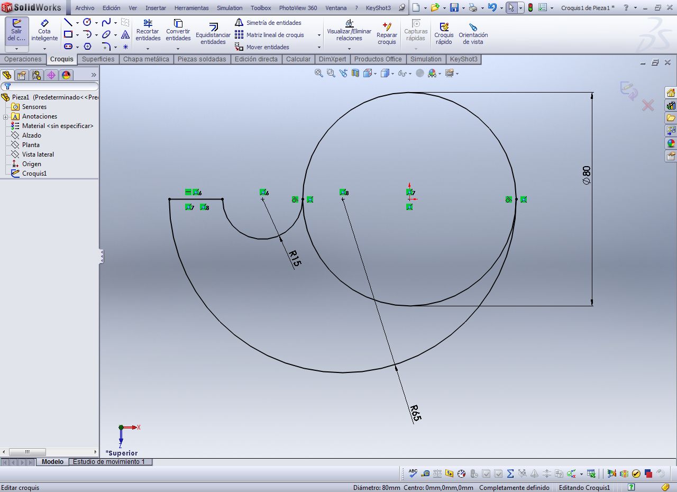Expand Convertir entidades dropdown arrow

[x=178, y=49]
